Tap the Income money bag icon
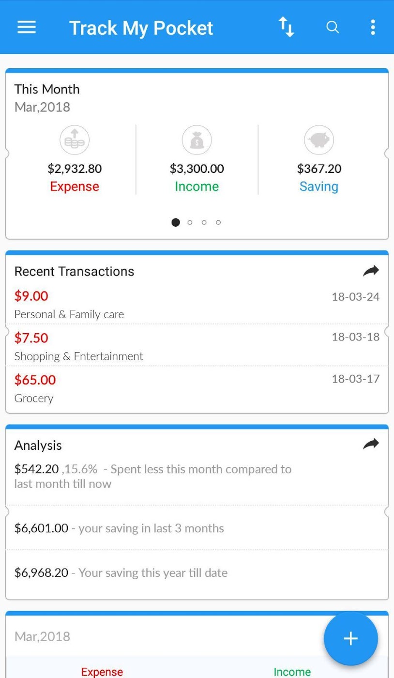The image size is (394, 678). tap(197, 140)
